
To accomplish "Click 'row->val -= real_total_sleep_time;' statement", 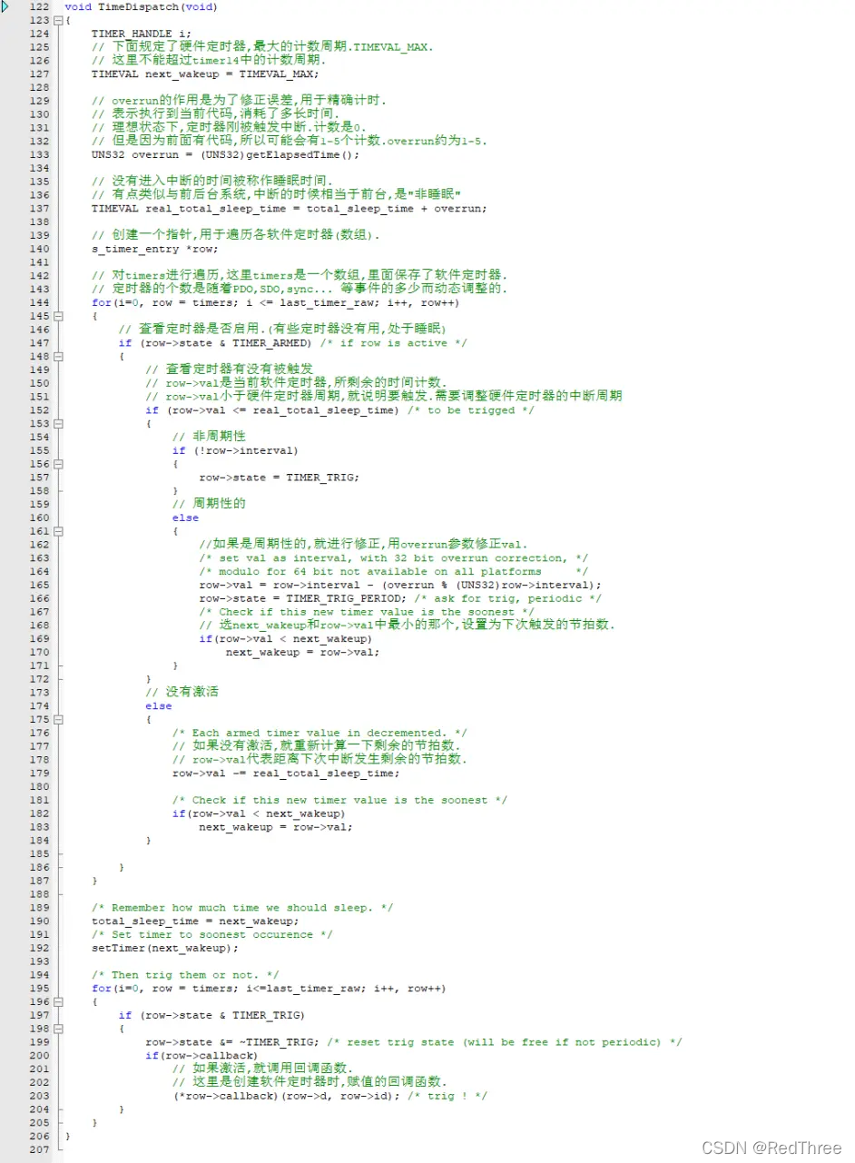I will (x=286, y=774).
